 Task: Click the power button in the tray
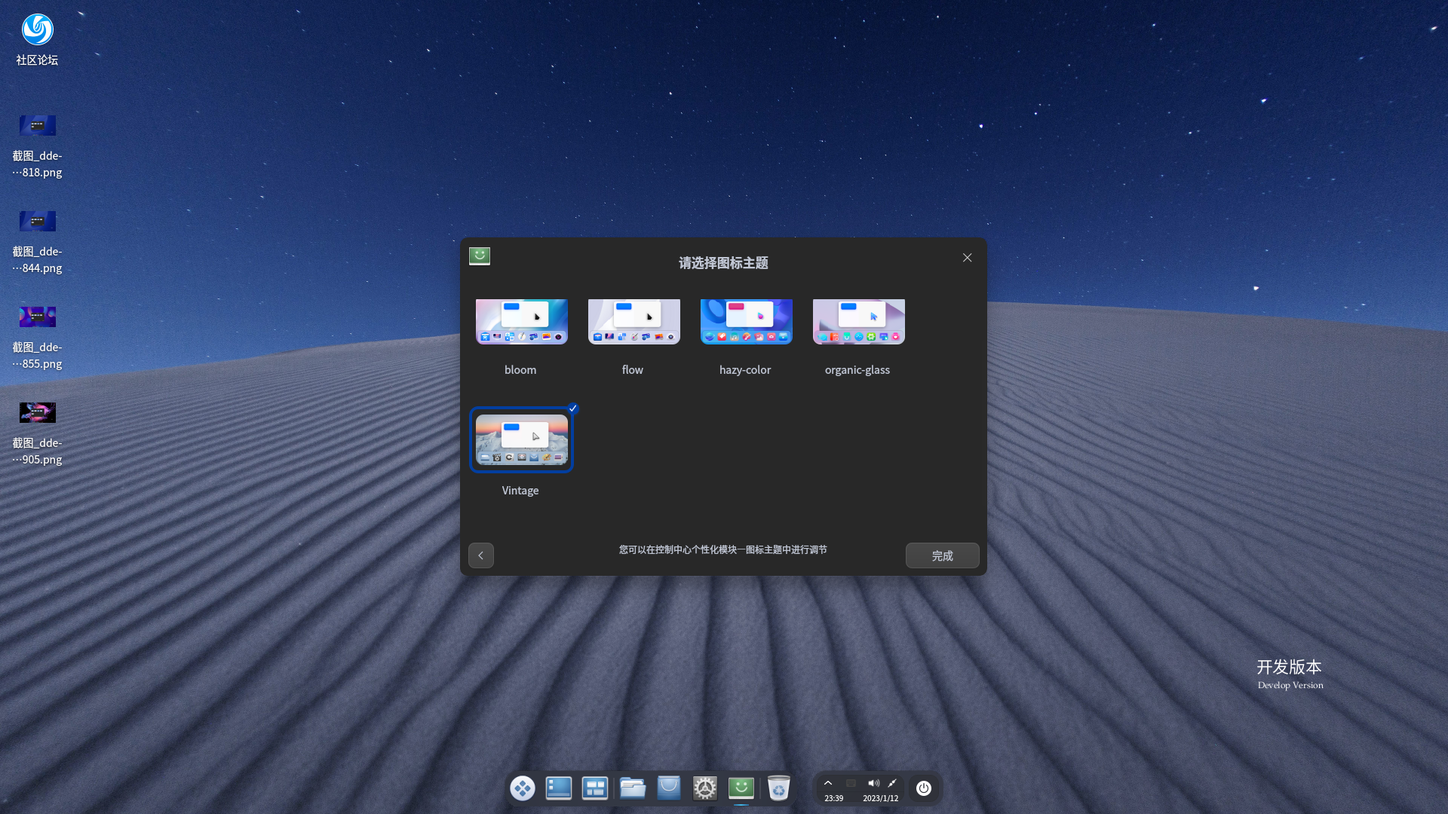923,788
